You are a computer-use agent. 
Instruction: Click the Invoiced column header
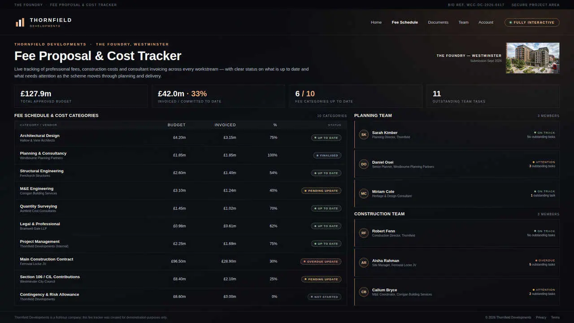(x=225, y=125)
